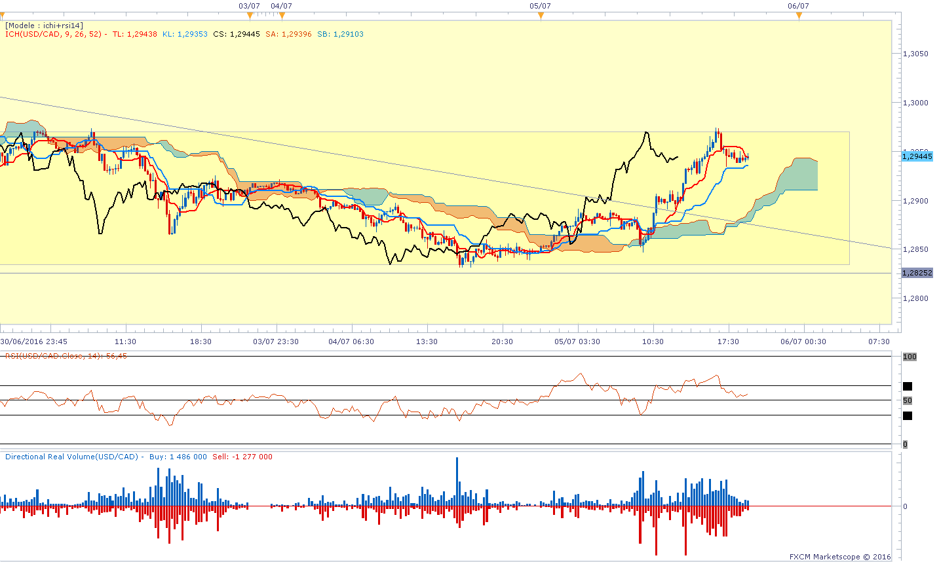Click the 05/07 03:30 time label

click(577, 342)
